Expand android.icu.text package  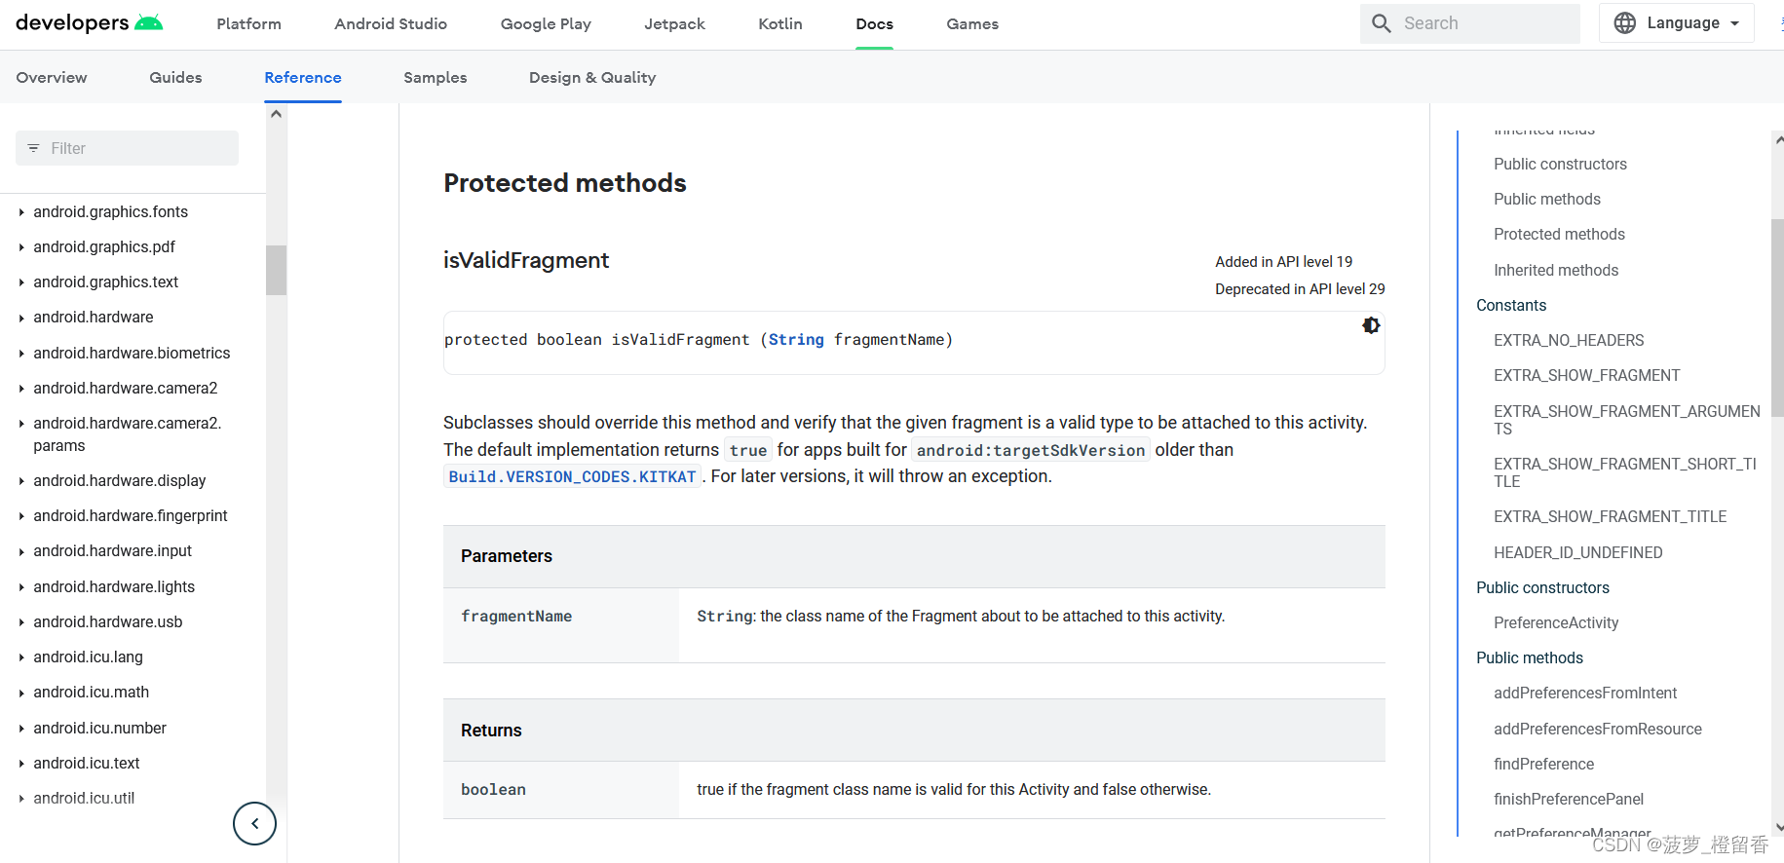tap(21, 764)
